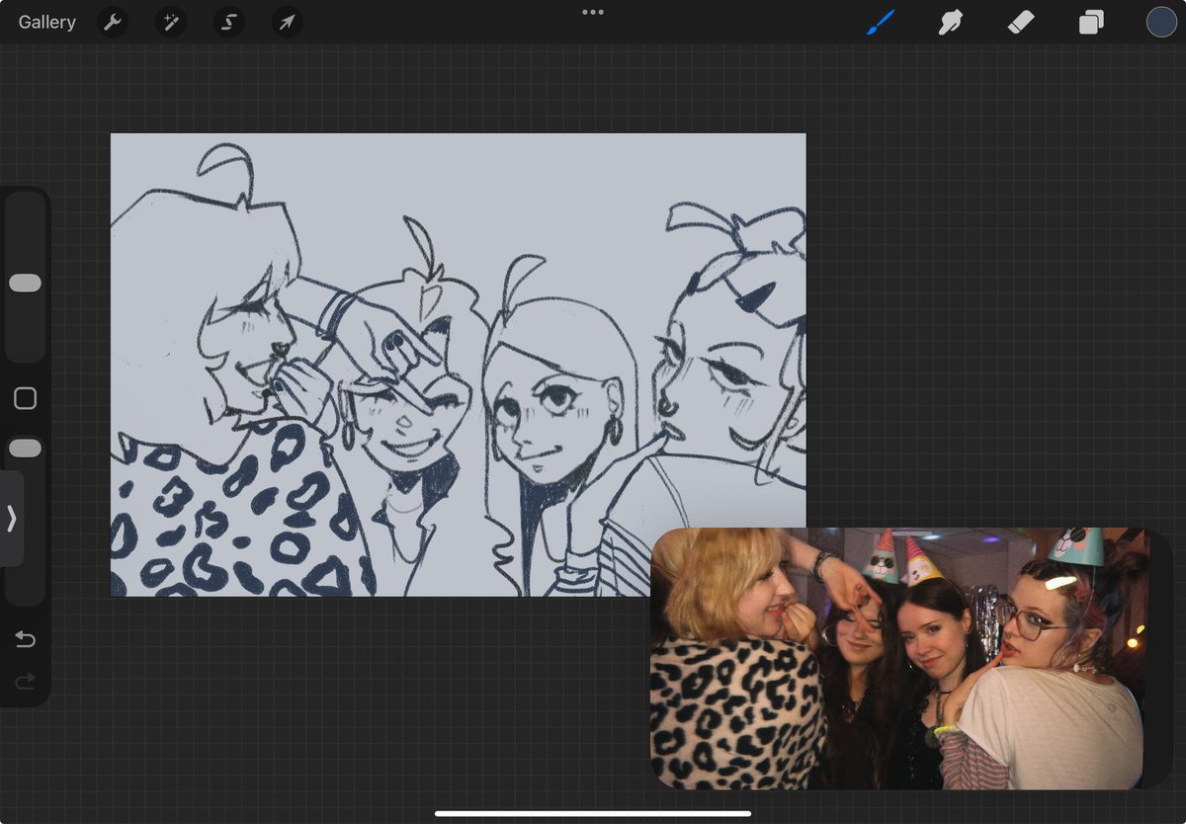1186x824 pixels.
Task: Tap the square modify button in sidebar
Action: [25, 398]
